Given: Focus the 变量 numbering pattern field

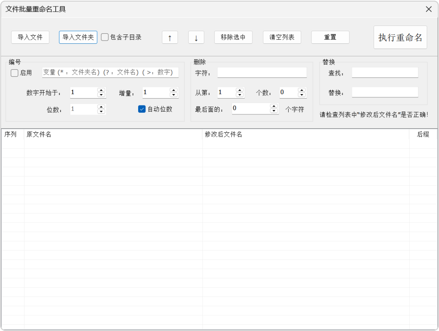Looking at the screenshot, I should 110,72.
